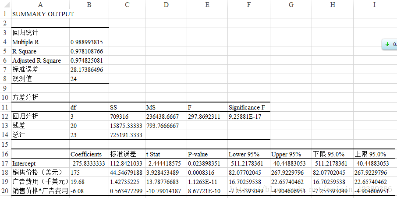
Task: Select the 总计 row label
Action: tap(40, 134)
